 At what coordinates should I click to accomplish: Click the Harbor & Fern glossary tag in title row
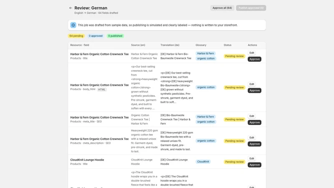click(x=205, y=53)
